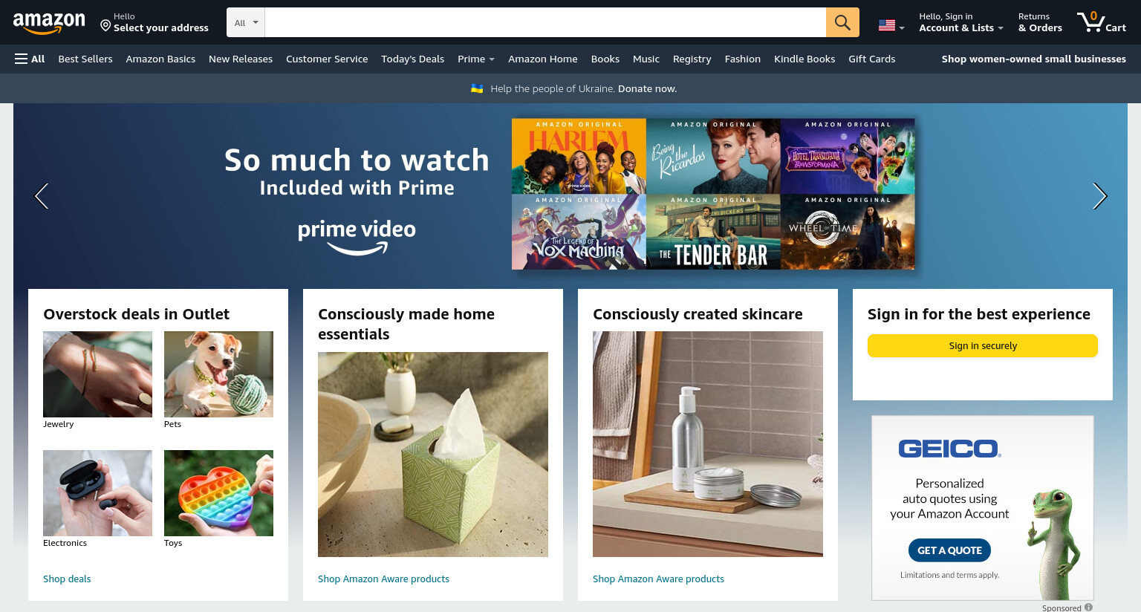This screenshot has height=612, width=1141.
Task: Open Hotel Transylvania Transformania thumbnail
Action: [x=848, y=156]
